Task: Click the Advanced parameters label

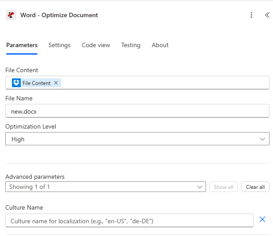Action: point(35,177)
